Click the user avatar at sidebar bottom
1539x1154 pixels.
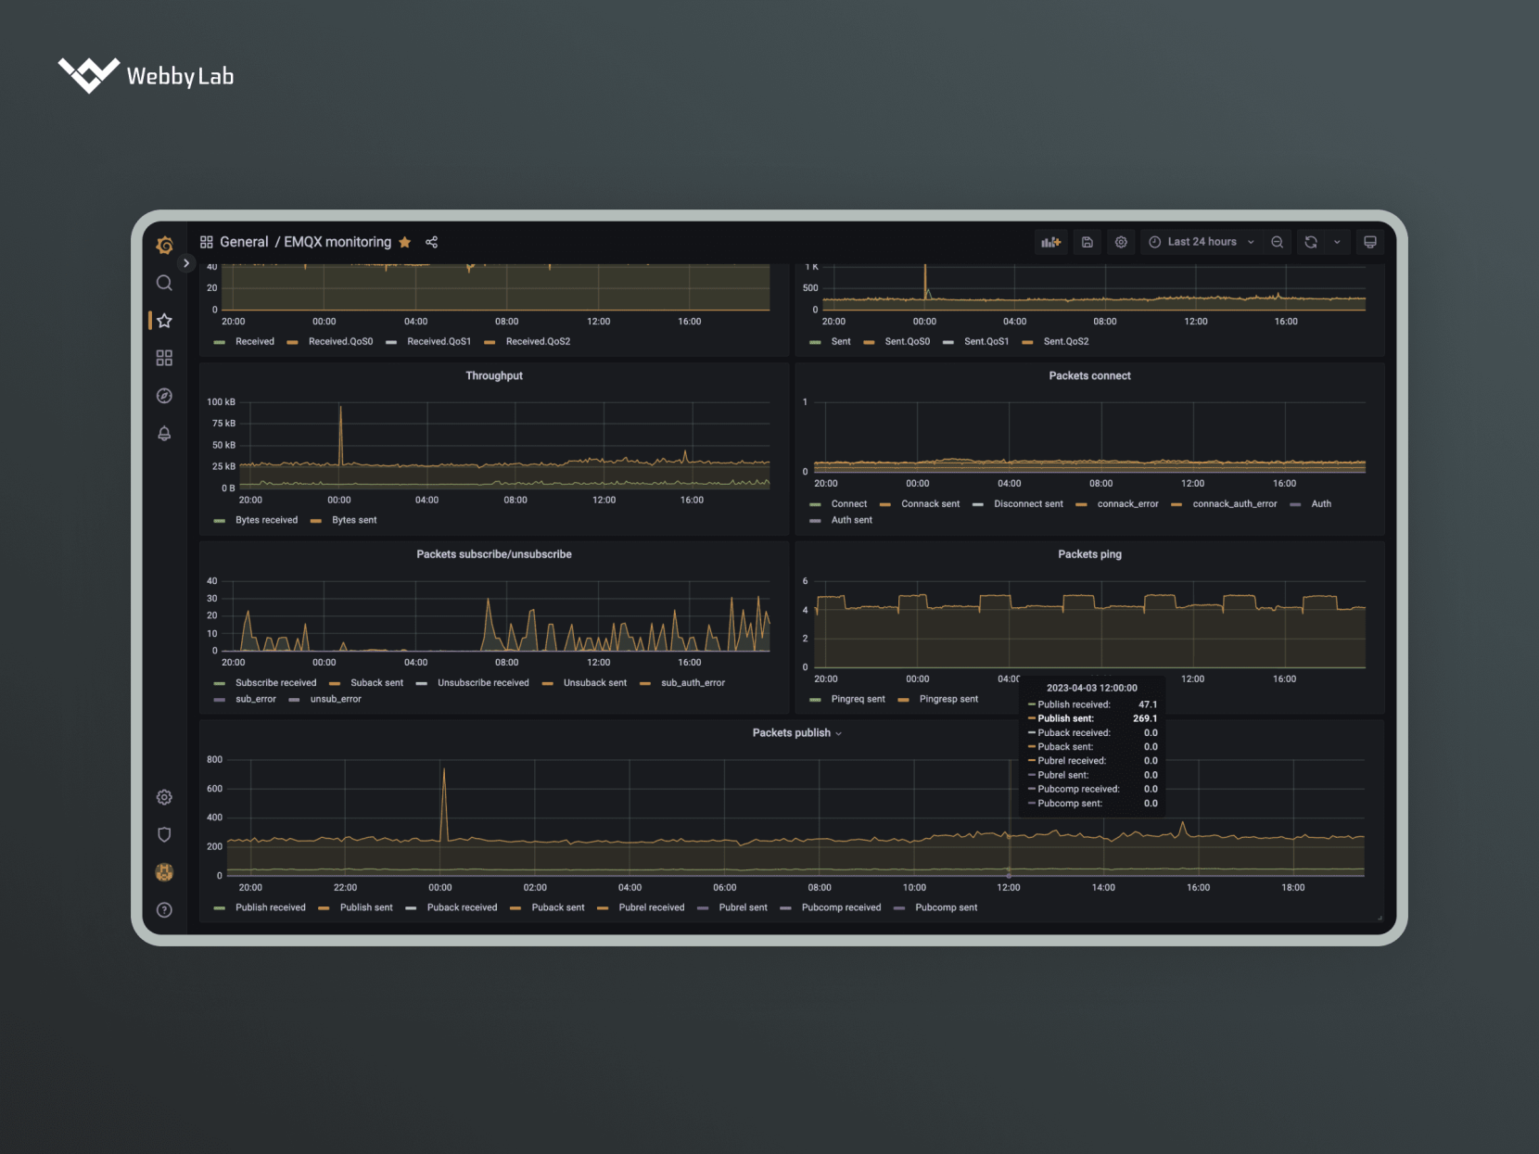164,871
